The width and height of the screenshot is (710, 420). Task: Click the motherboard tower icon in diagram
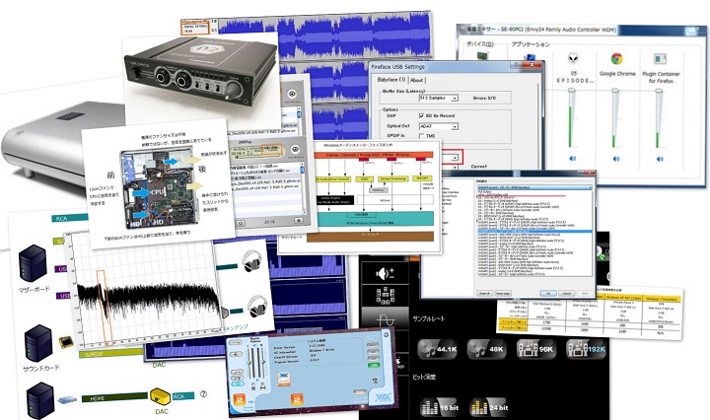33,263
